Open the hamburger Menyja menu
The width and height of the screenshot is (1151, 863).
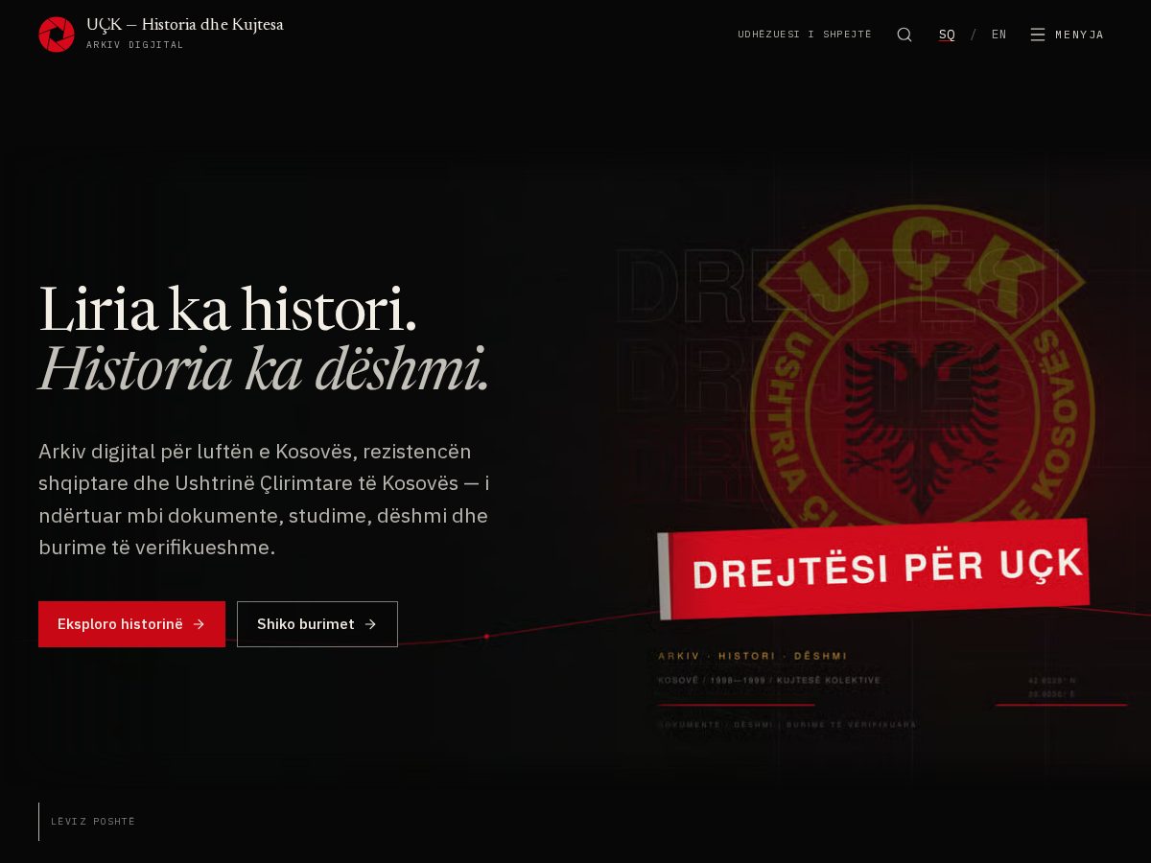(1068, 35)
